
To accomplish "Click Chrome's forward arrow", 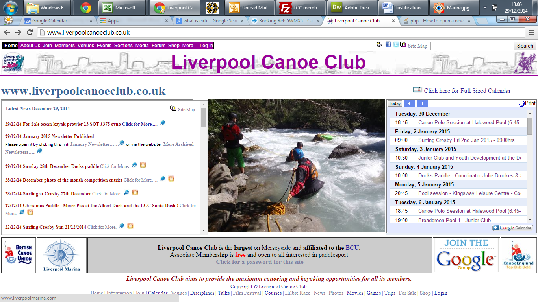I will (x=18, y=33).
